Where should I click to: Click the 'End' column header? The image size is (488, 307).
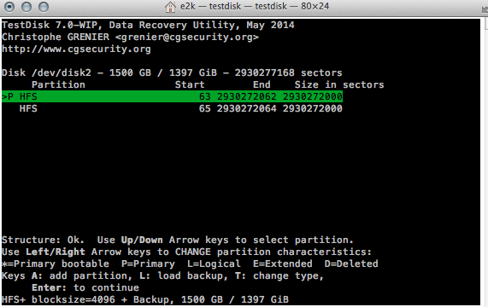[262, 84]
